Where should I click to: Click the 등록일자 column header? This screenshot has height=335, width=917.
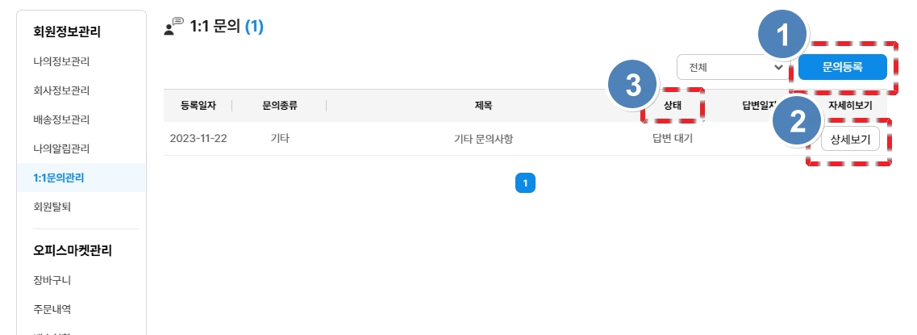[198, 105]
